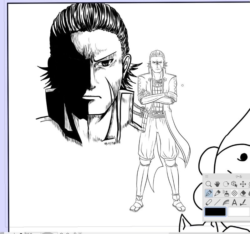Screen dimensions: 250x234
Task: Select the Airbrush spray tool
Action: point(226,193)
